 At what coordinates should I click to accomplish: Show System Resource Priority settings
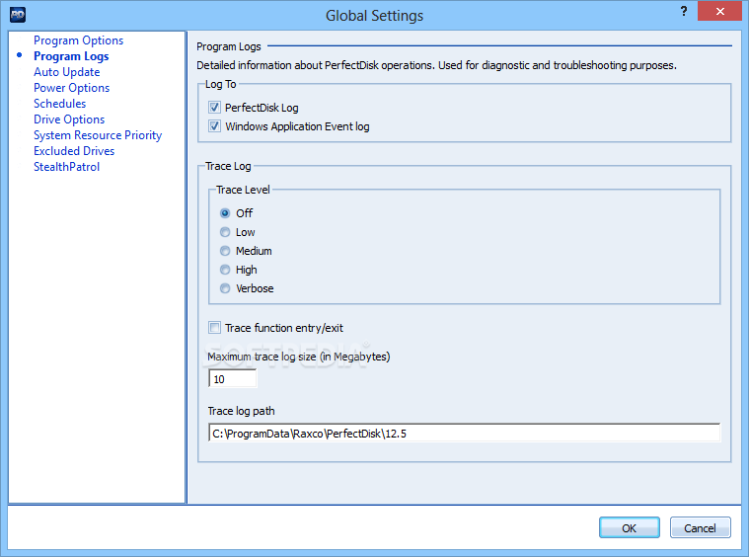[98, 135]
